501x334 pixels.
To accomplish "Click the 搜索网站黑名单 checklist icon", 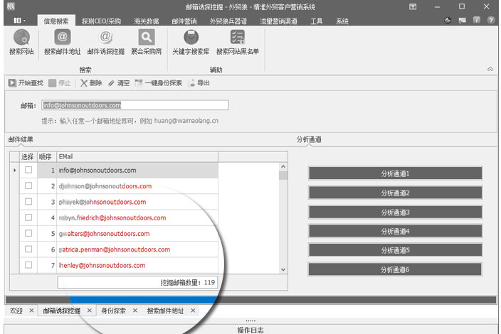I will click(238, 38).
